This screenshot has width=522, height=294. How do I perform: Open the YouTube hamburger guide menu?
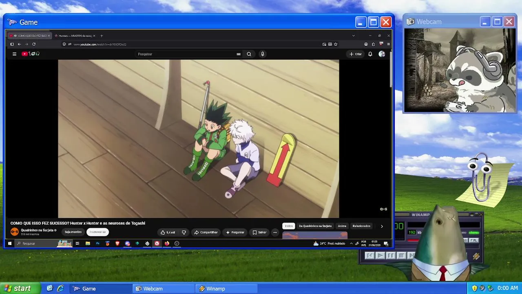point(14,54)
